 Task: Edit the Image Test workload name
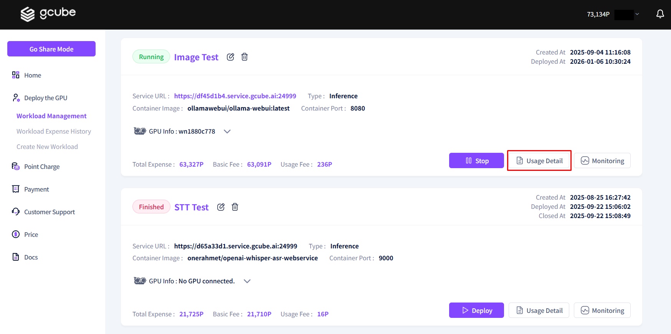[230, 57]
